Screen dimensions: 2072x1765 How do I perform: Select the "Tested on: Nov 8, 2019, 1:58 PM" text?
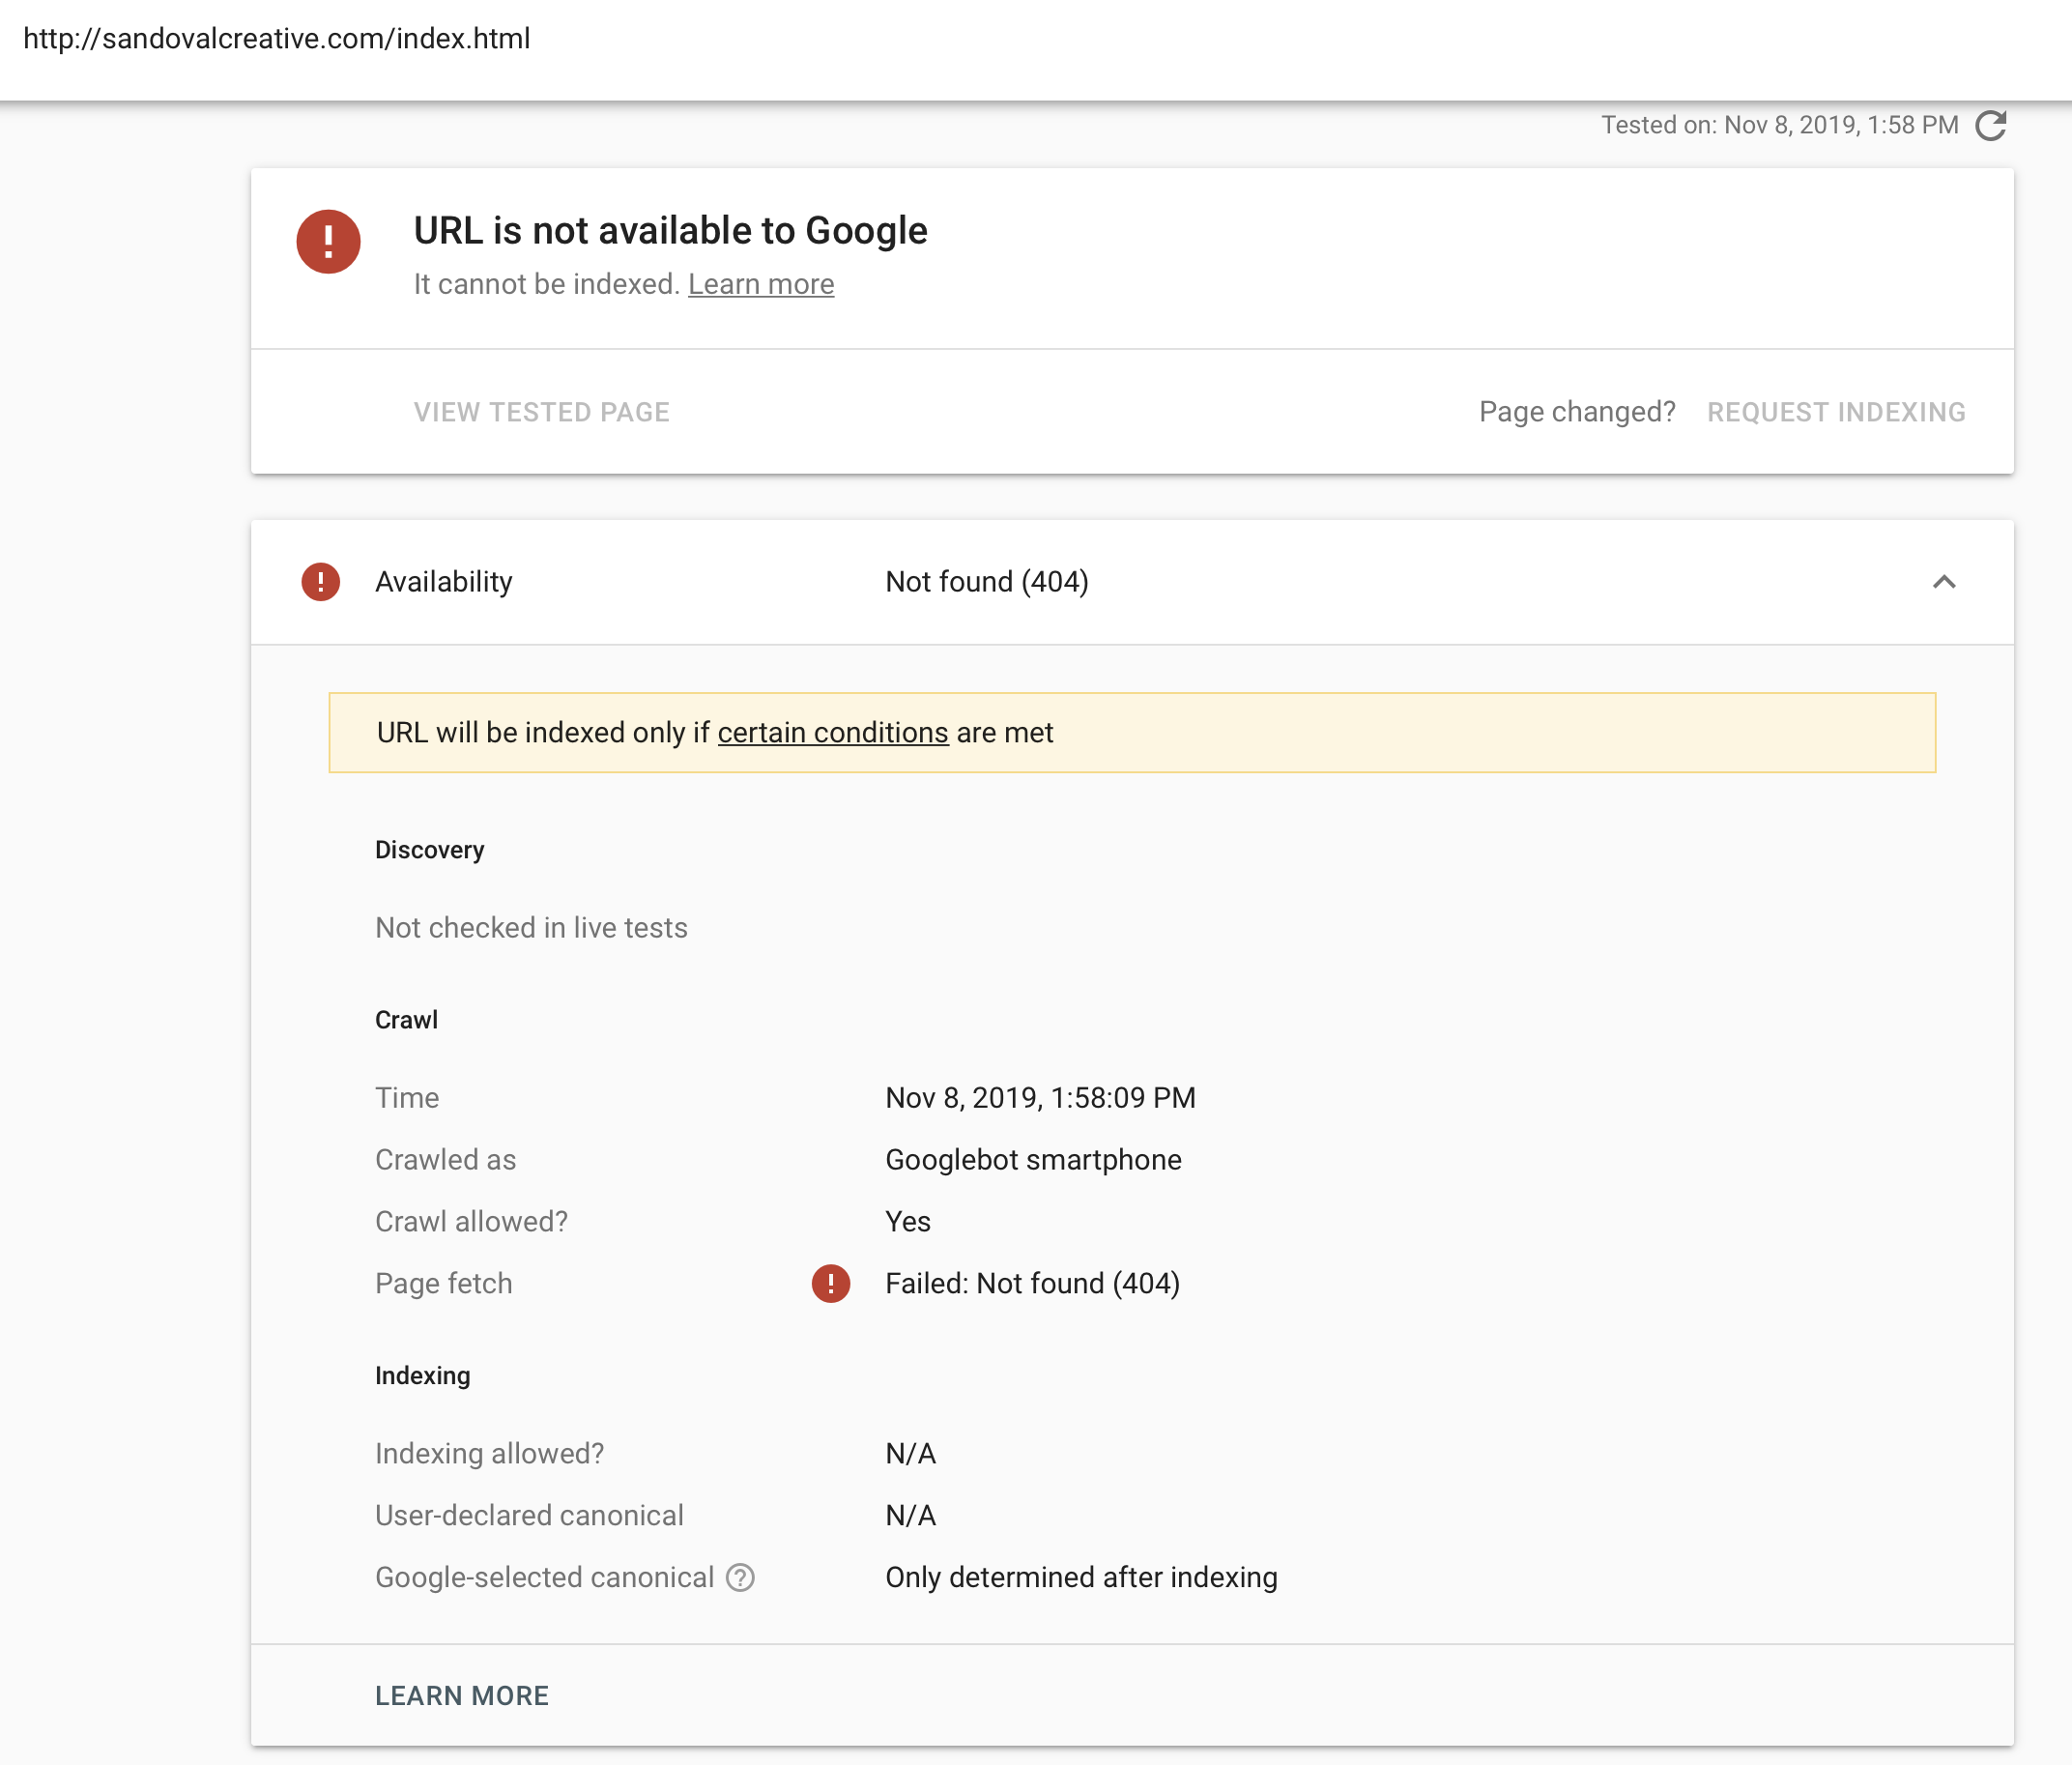[x=1780, y=125]
